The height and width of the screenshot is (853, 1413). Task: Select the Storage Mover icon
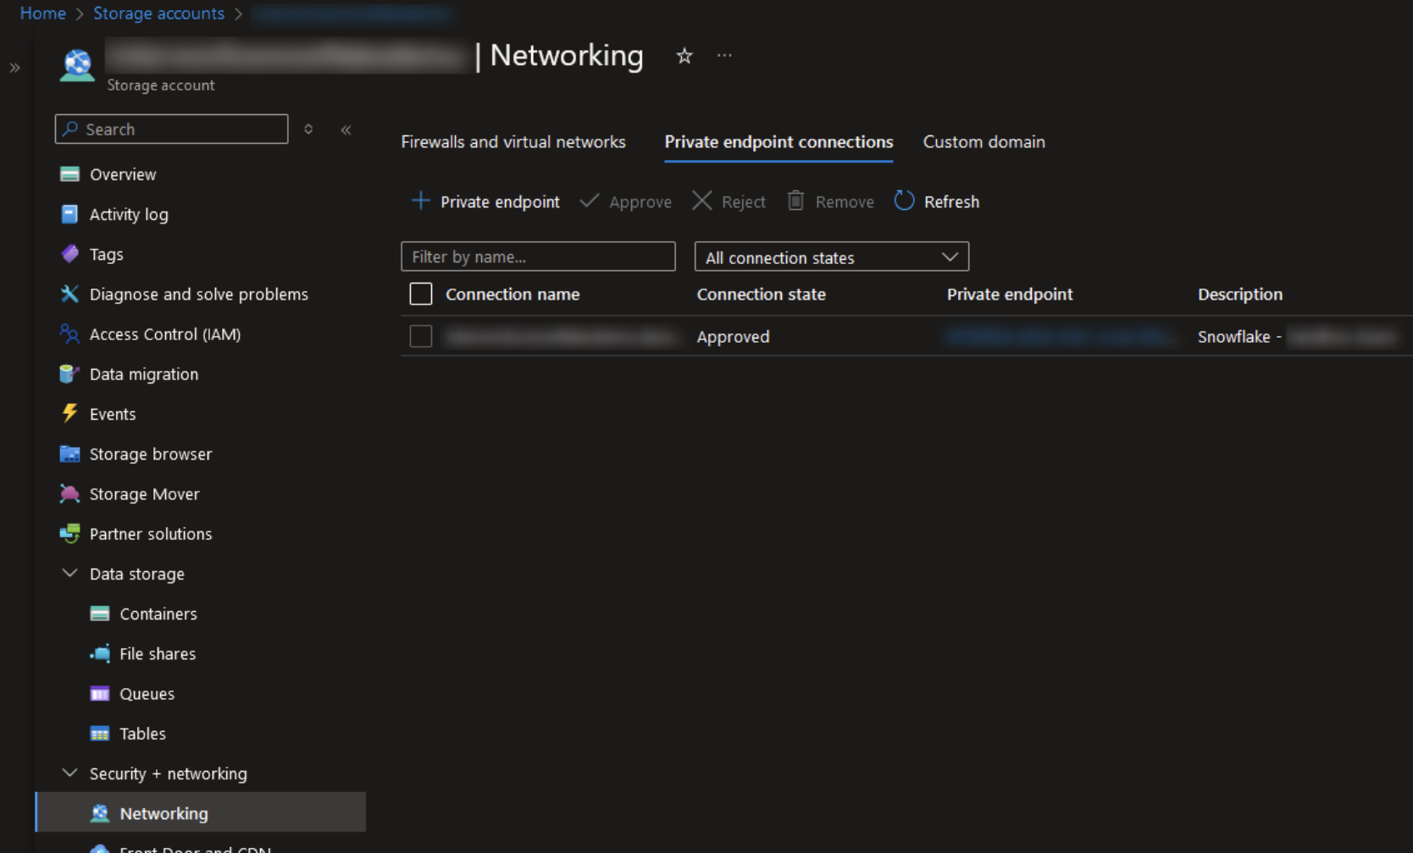click(x=69, y=493)
